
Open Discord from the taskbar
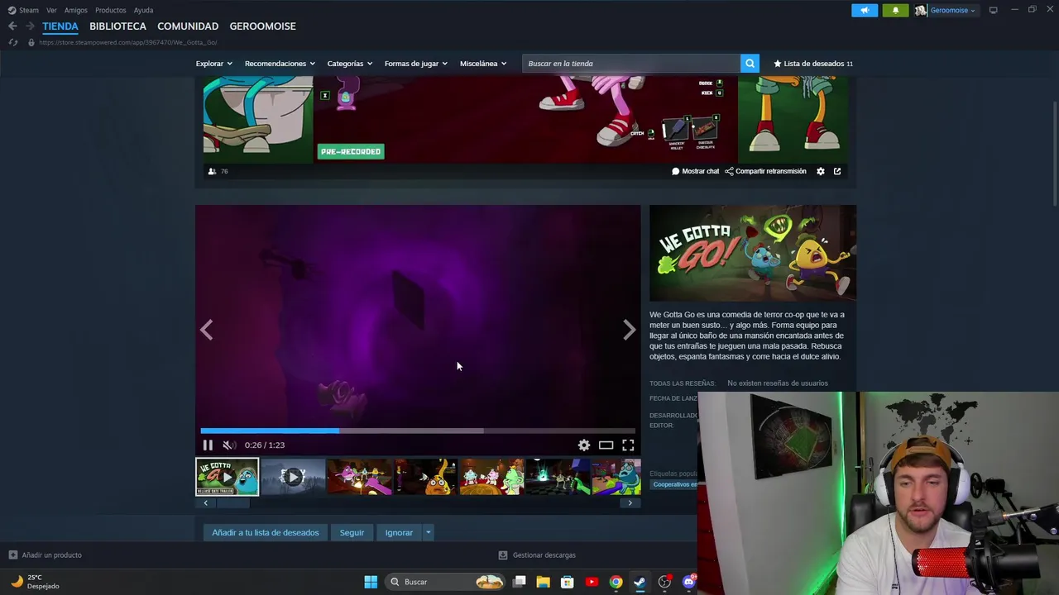tap(688, 582)
